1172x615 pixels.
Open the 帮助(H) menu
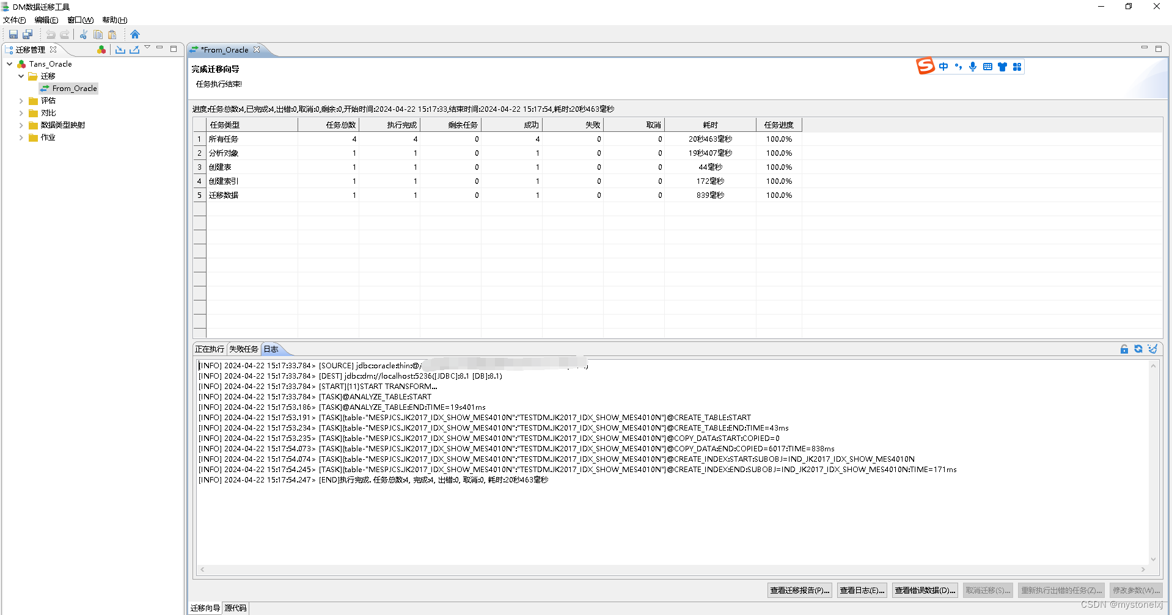click(115, 20)
